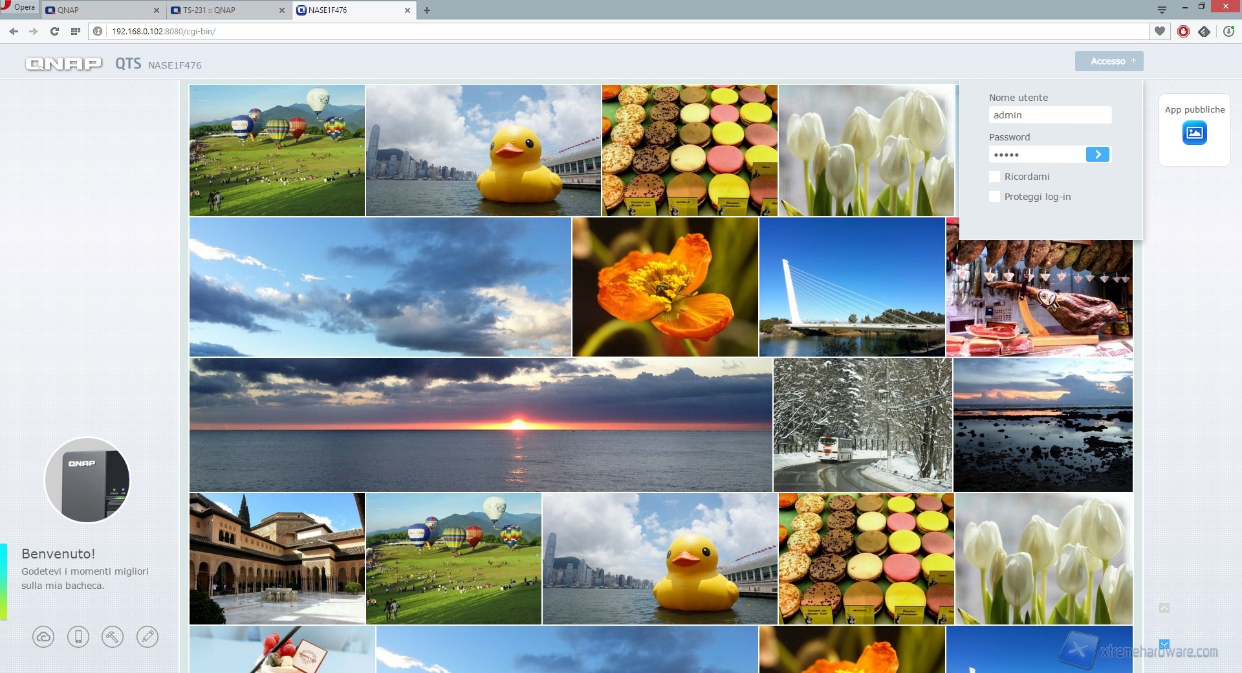This screenshot has width=1242, height=673.
Task: Click the pencil edit icon in sidebar
Action: coord(147,637)
